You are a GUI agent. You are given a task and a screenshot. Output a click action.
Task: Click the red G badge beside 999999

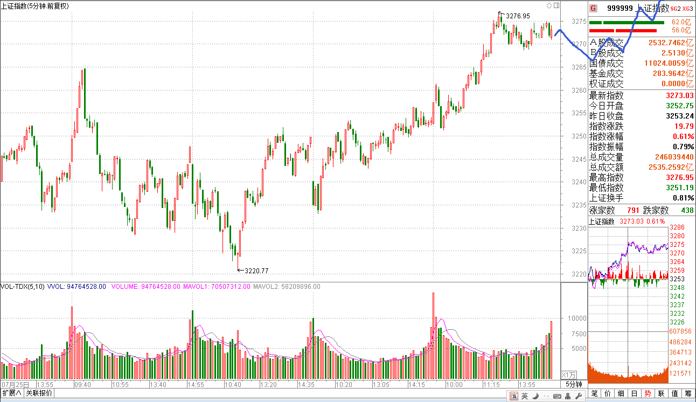[593, 8]
